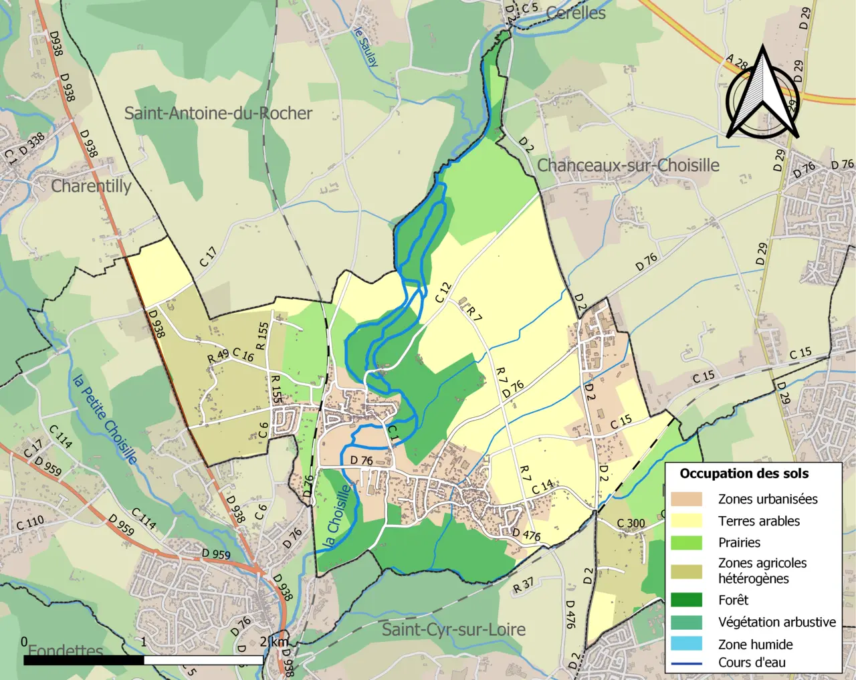This screenshot has width=856, height=680.
Task: Click the 'C 17' road label near Saint-Antoine-du-Rocher
Action: point(209,257)
